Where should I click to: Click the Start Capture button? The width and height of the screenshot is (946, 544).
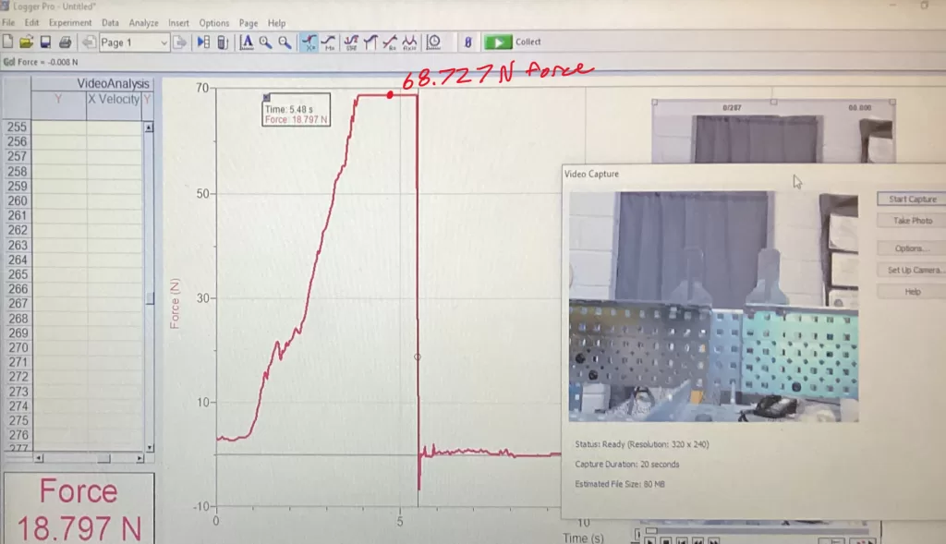click(x=912, y=199)
